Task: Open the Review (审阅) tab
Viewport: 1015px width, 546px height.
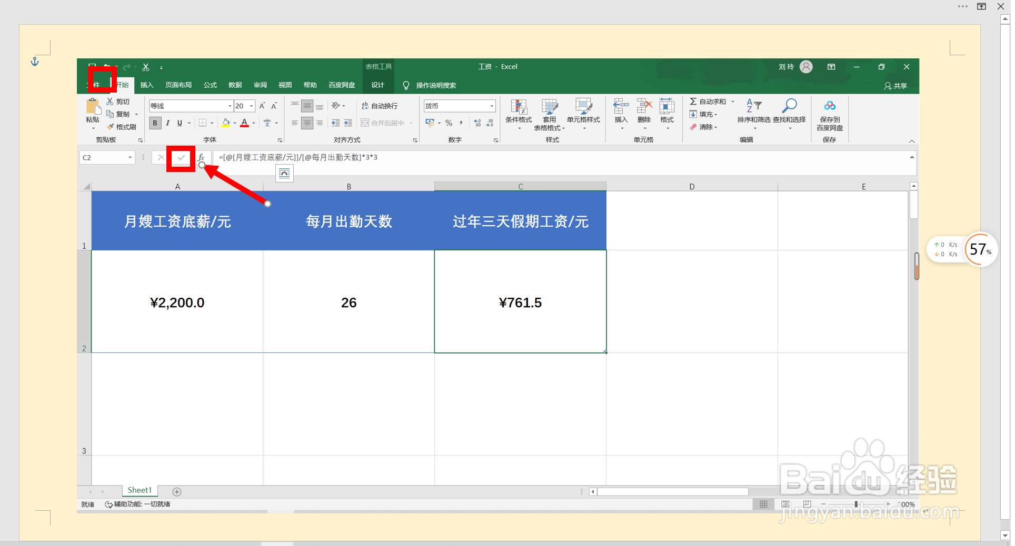Action: [x=260, y=85]
